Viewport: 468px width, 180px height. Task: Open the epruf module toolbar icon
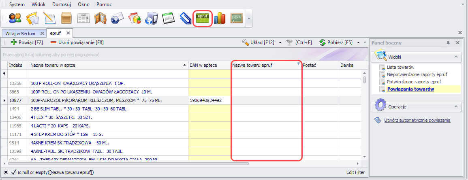(x=202, y=18)
